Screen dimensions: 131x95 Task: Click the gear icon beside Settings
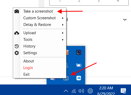tap(17, 53)
